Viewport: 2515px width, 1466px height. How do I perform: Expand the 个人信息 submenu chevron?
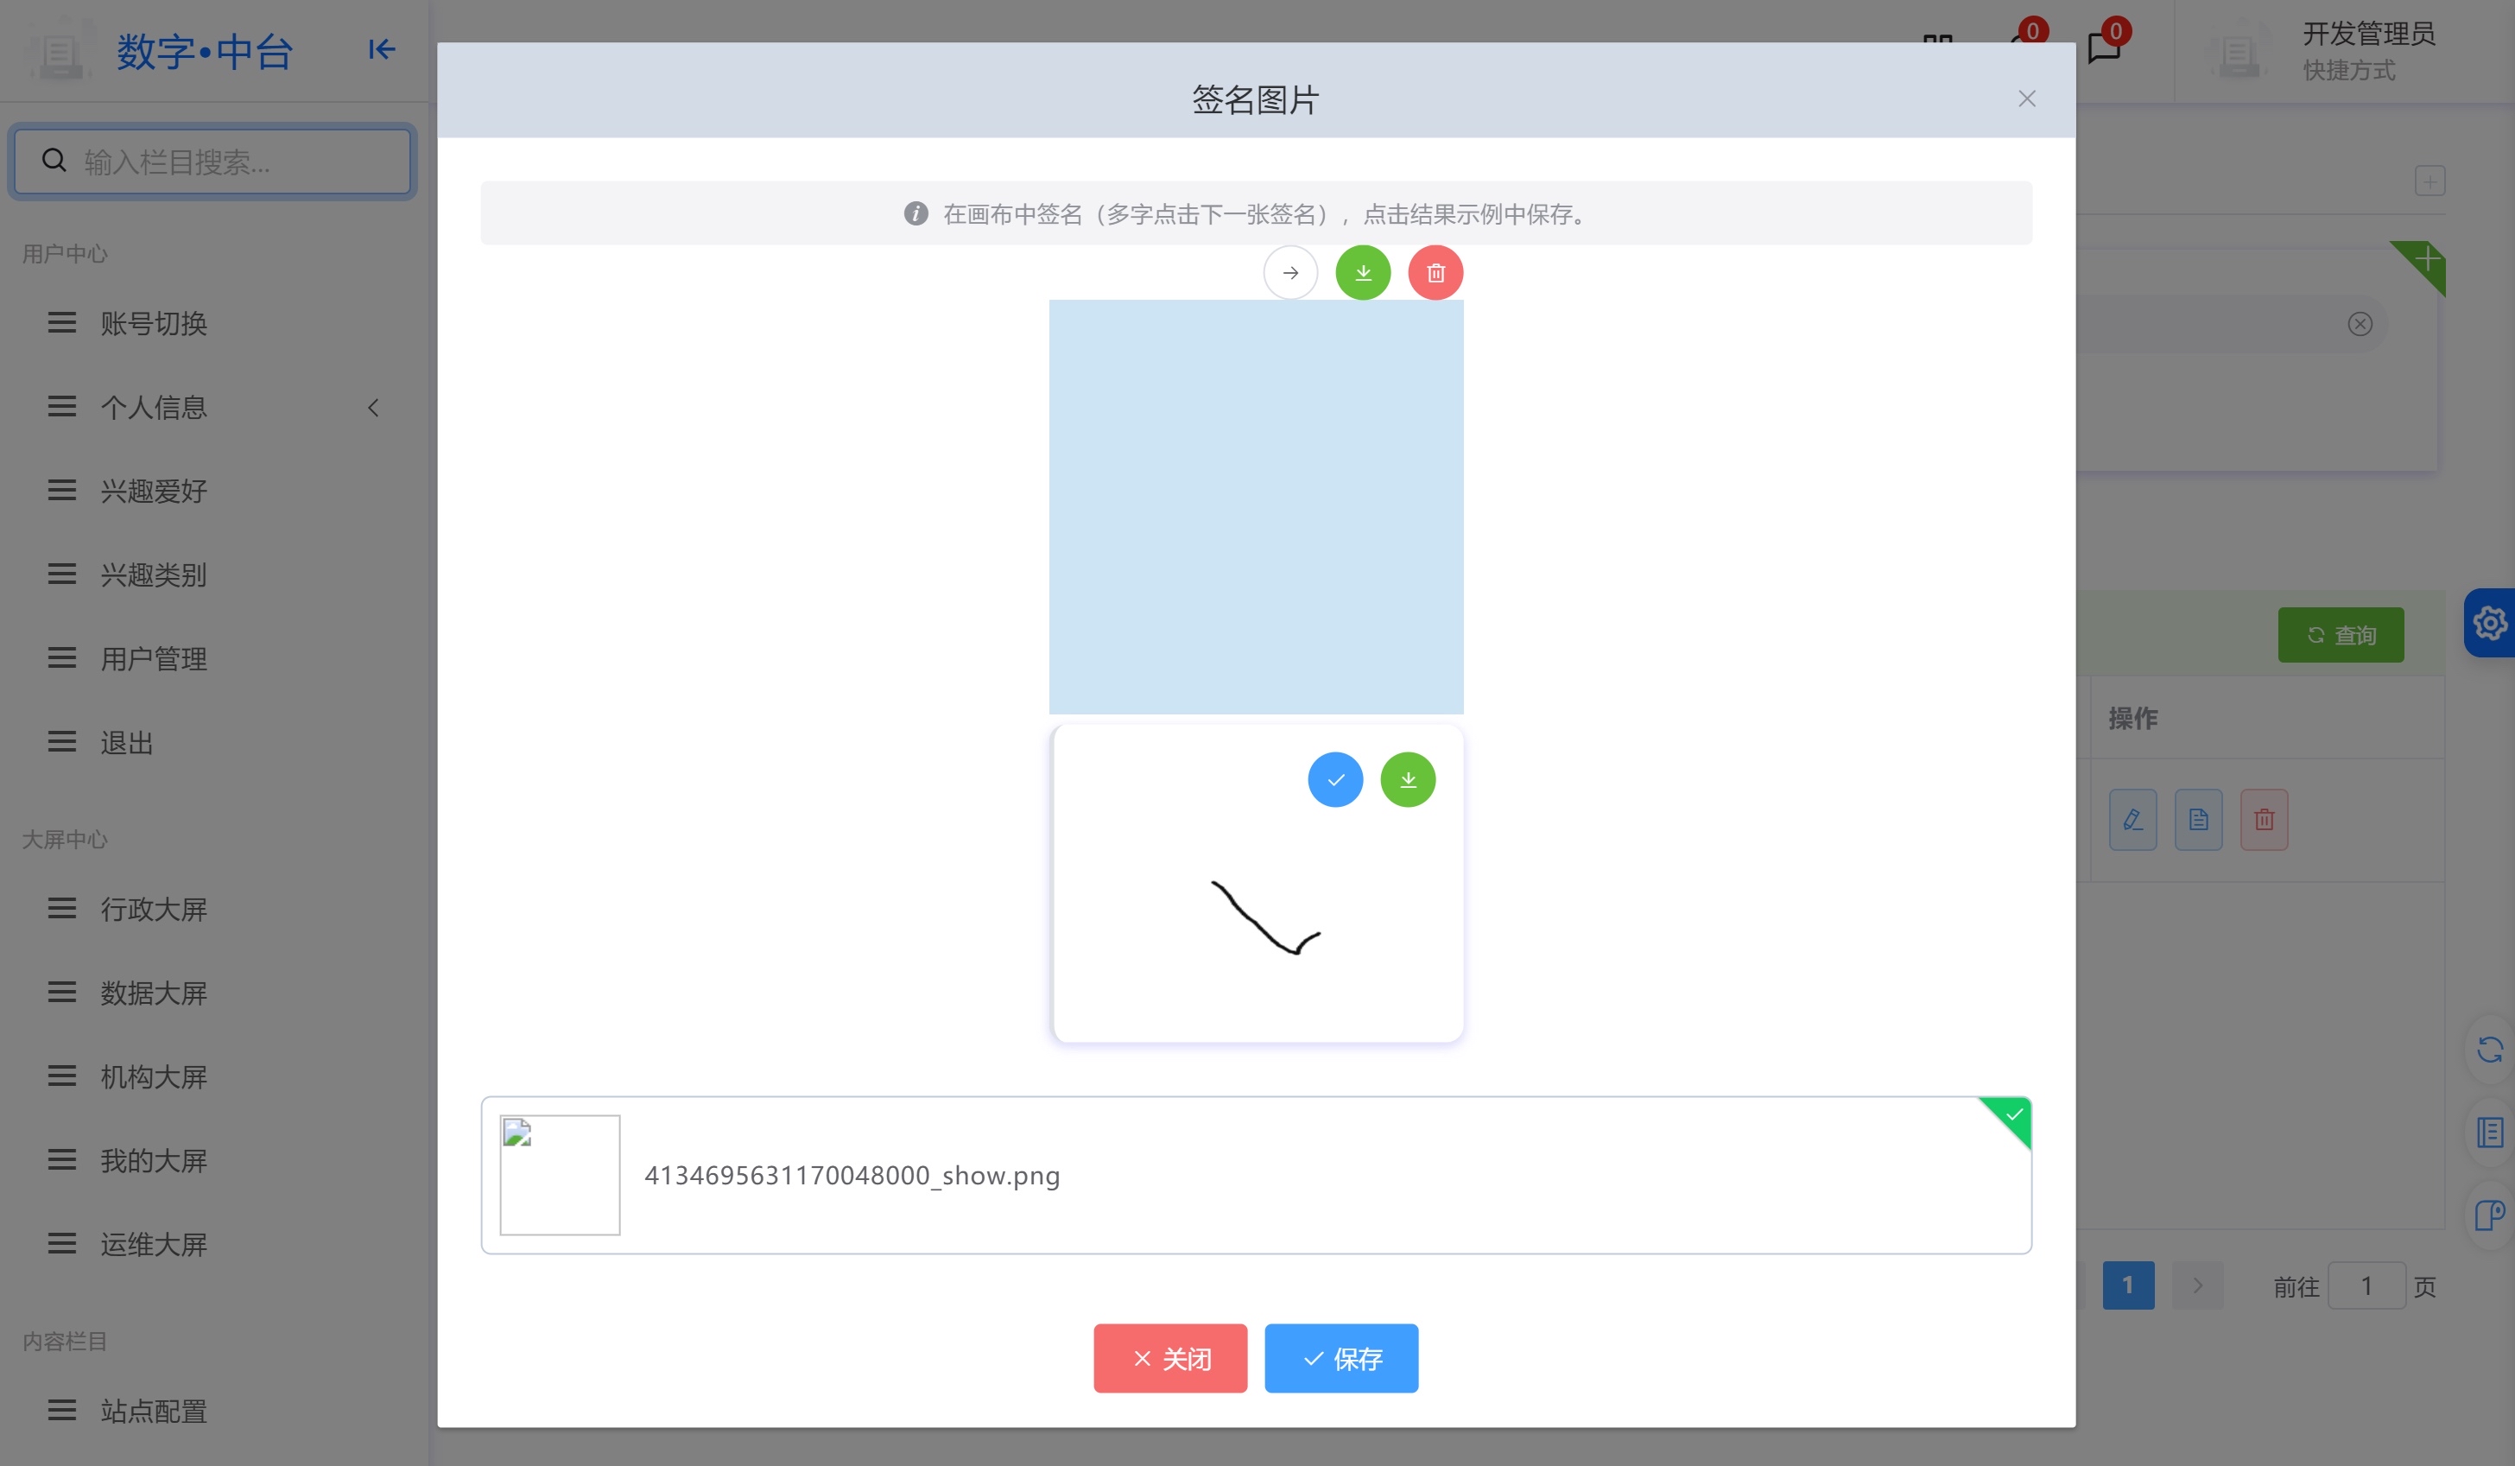coord(373,407)
